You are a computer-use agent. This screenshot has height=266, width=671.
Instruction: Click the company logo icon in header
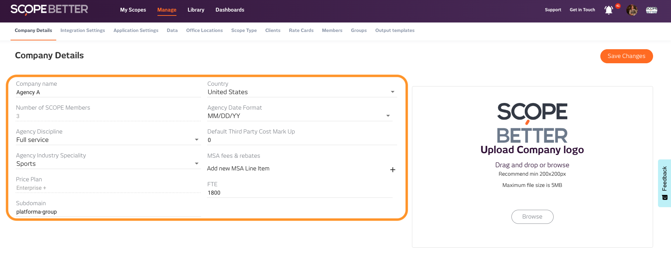(x=651, y=10)
